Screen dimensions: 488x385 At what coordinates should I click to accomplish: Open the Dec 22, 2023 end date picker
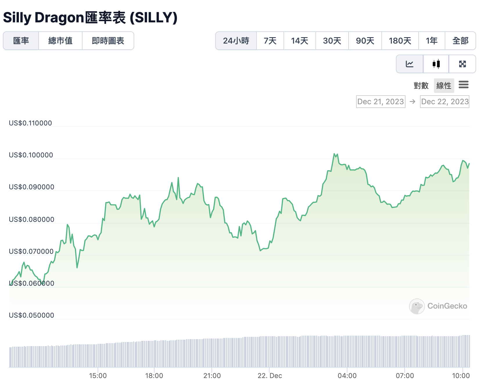[444, 102]
